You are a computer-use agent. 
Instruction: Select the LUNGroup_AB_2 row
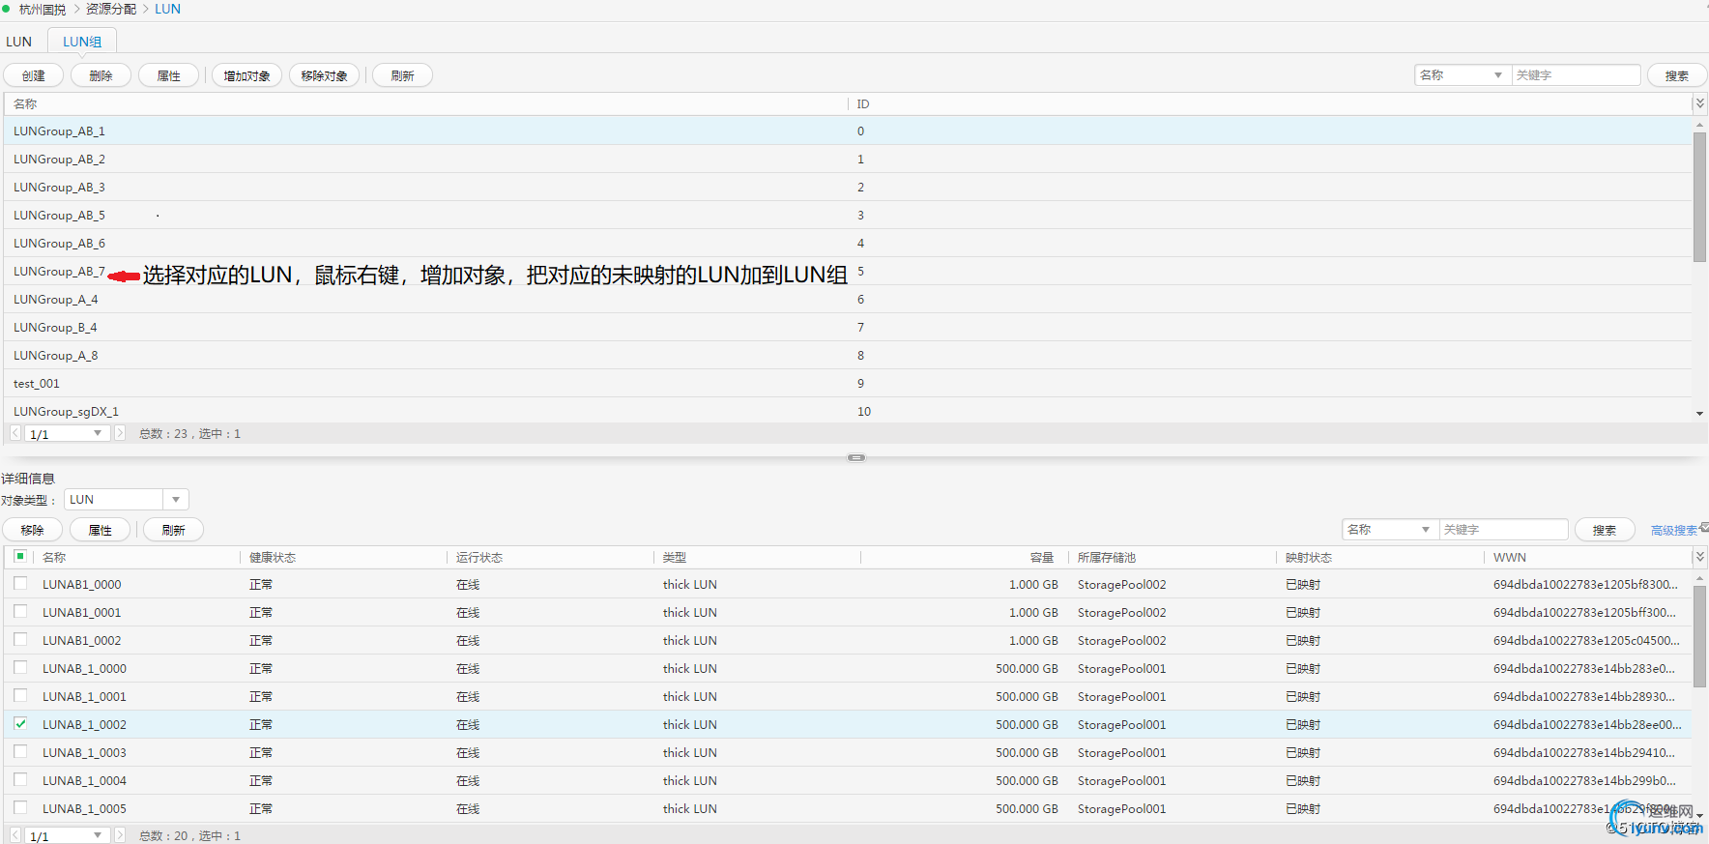[x=848, y=159]
